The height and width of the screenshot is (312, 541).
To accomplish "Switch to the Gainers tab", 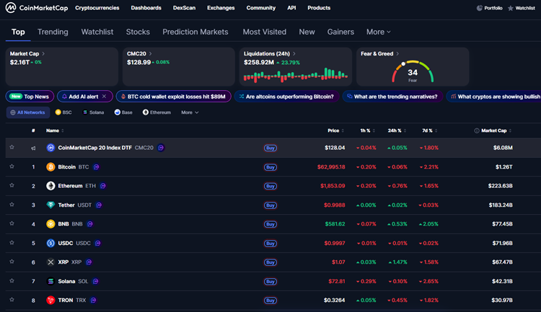I will 340,32.
